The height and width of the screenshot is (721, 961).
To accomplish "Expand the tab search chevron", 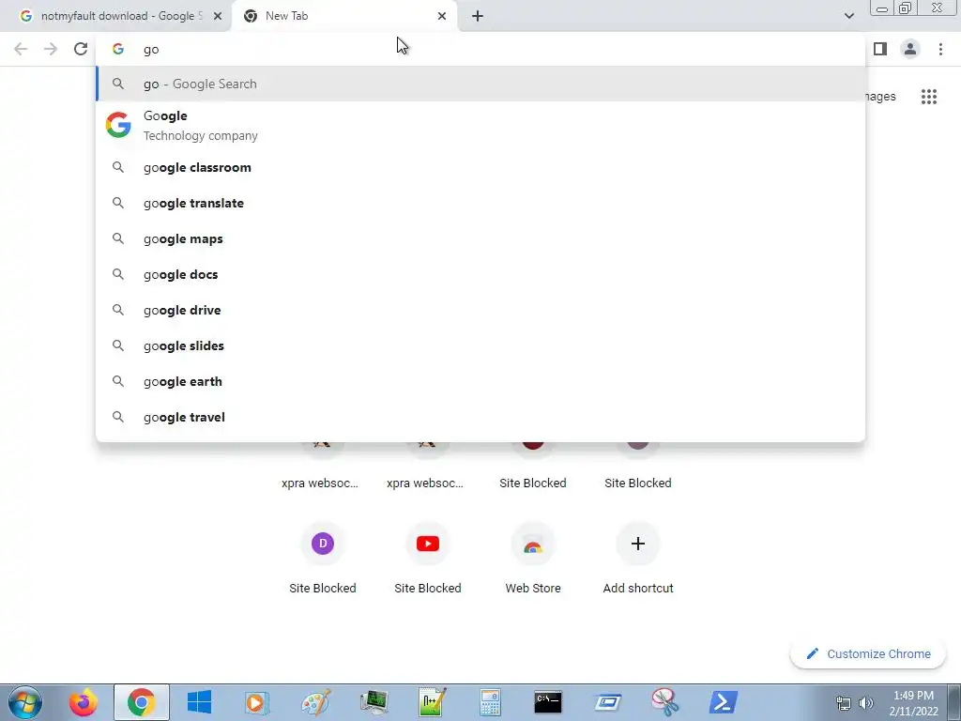I will point(848,16).
